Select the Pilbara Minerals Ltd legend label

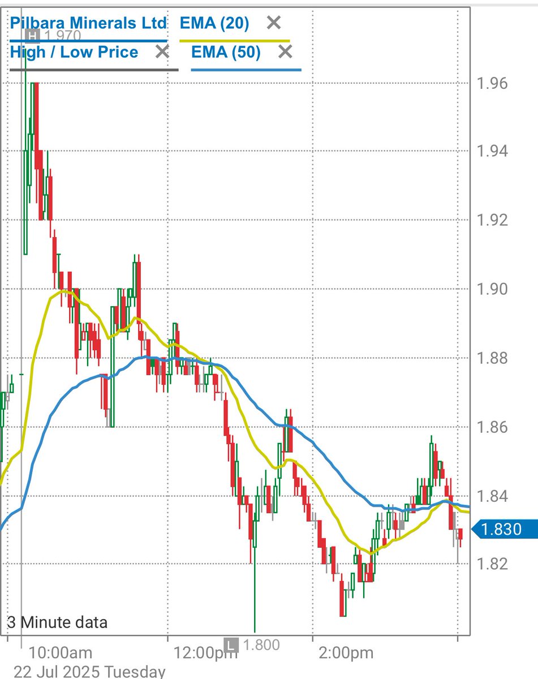88,23
